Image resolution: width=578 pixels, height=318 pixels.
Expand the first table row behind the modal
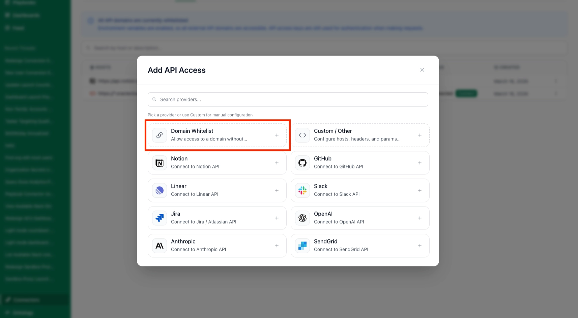pos(556,81)
